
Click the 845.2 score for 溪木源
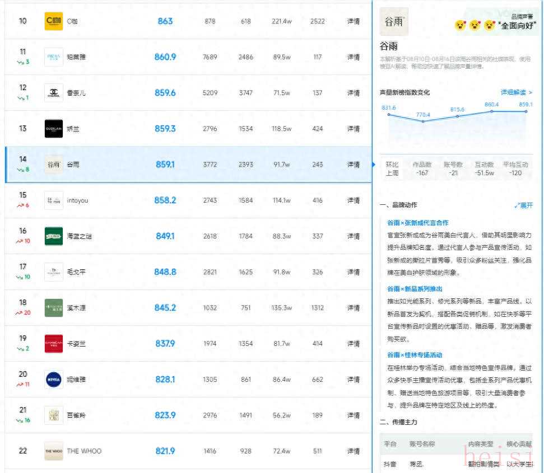click(165, 308)
